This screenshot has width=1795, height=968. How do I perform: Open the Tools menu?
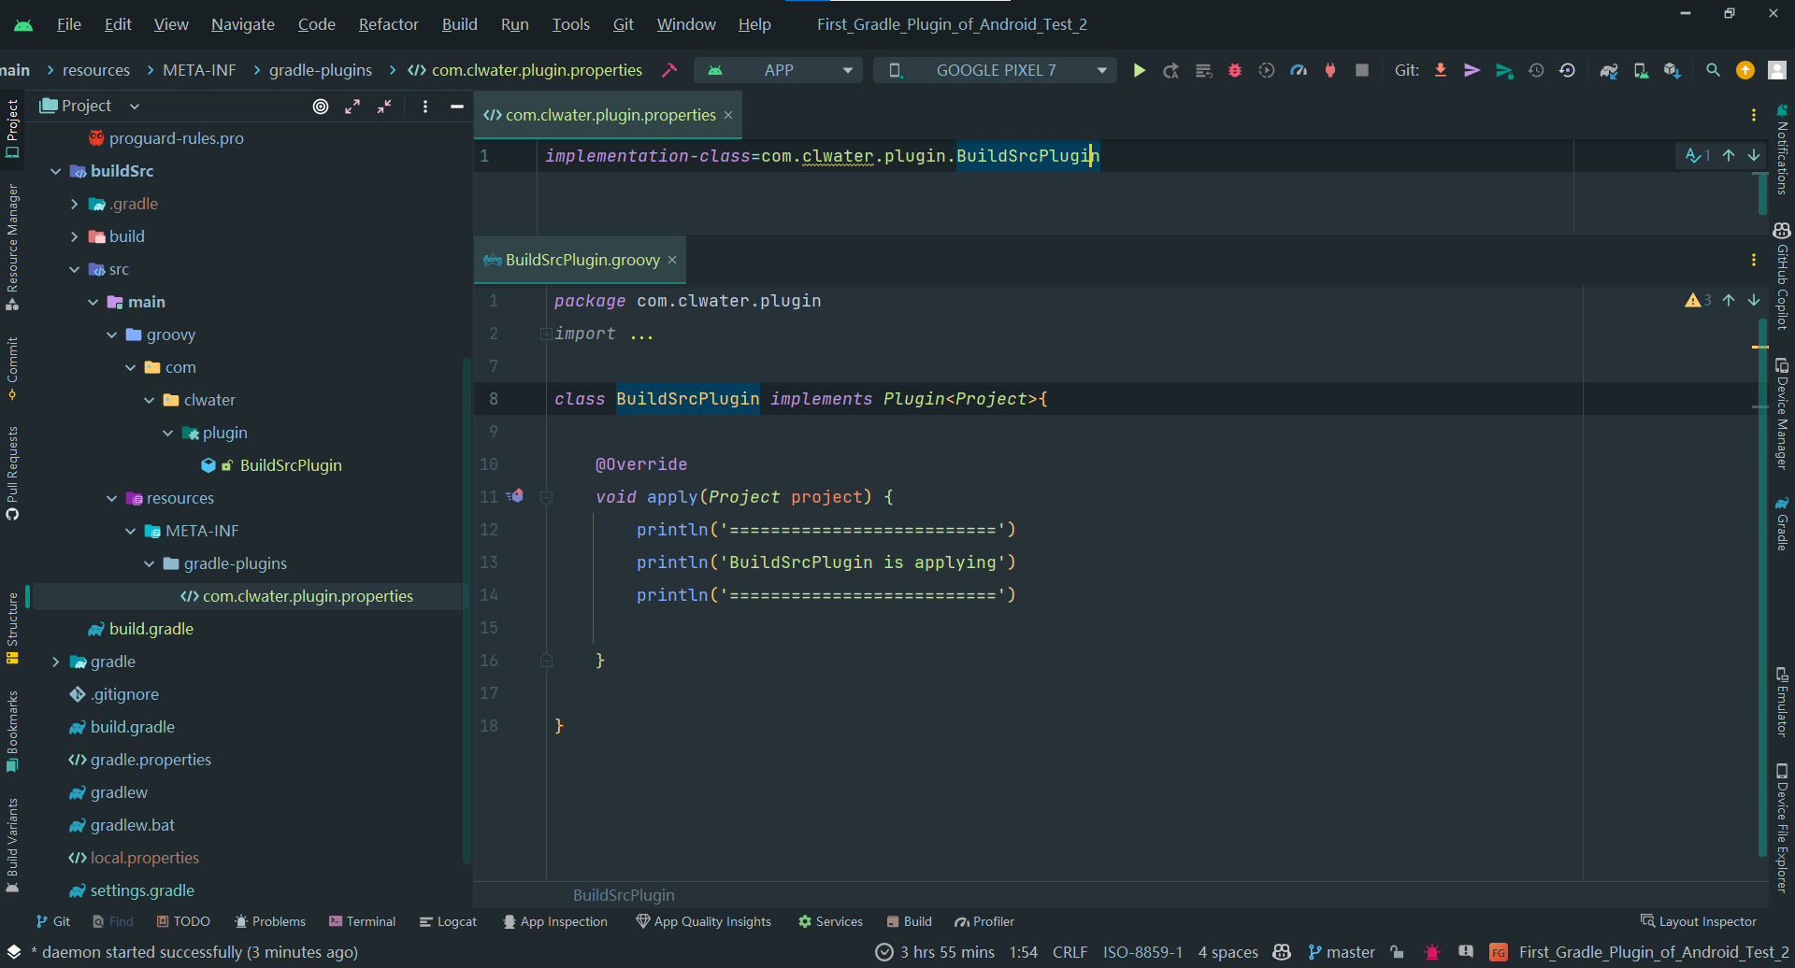(570, 24)
